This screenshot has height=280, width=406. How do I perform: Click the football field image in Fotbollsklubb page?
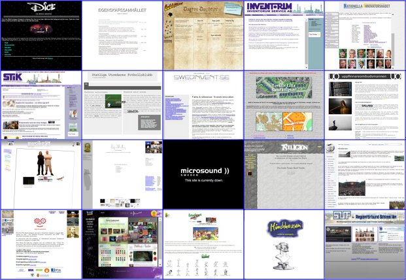[113, 101]
